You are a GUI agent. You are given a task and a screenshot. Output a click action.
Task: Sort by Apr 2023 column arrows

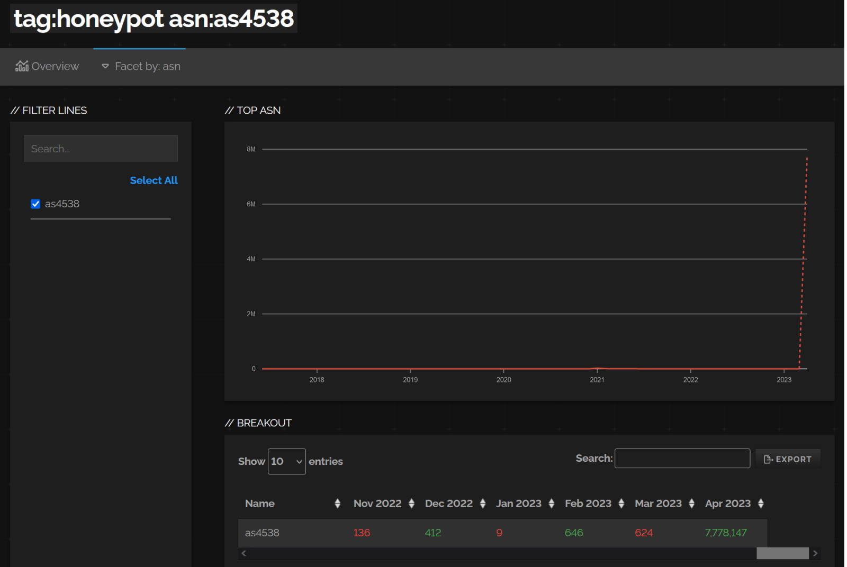(761, 504)
